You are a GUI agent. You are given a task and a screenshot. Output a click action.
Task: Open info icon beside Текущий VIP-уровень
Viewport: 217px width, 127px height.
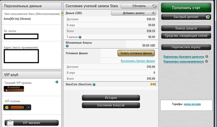point(57,82)
